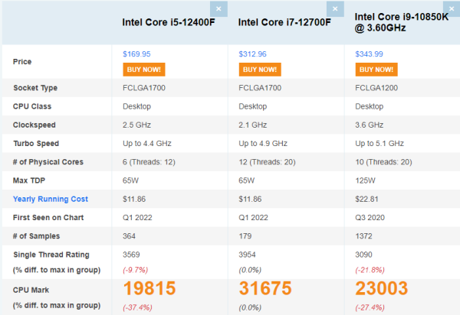Open the $312.96 price link
Screen dimensions: 460x315
[254, 54]
